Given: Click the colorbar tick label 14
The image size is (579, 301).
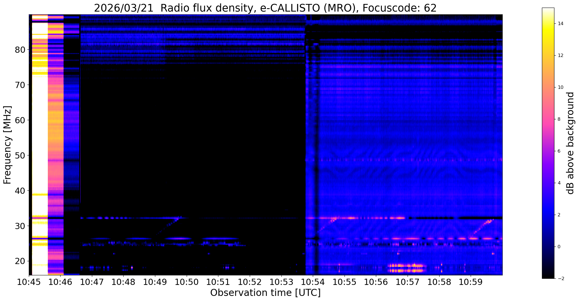Looking at the screenshot, I should [x=560, y=24].
